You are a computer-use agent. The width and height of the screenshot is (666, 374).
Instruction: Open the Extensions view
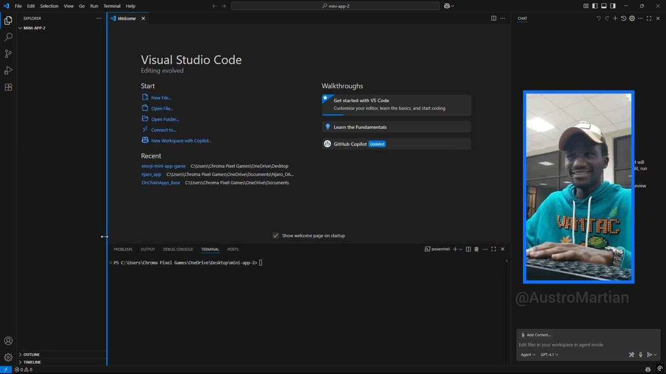pos(8,87)
